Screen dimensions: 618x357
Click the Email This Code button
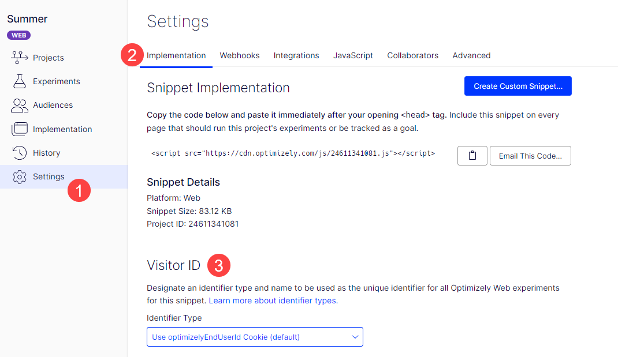[x=530, y=156]
